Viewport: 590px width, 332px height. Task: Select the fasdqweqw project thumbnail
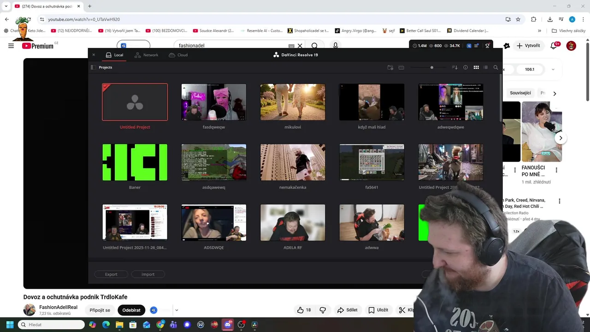click(214, 102)
